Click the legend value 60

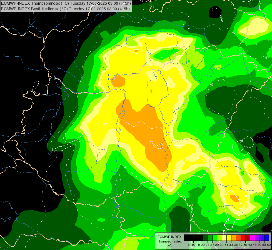coord(269,245)
